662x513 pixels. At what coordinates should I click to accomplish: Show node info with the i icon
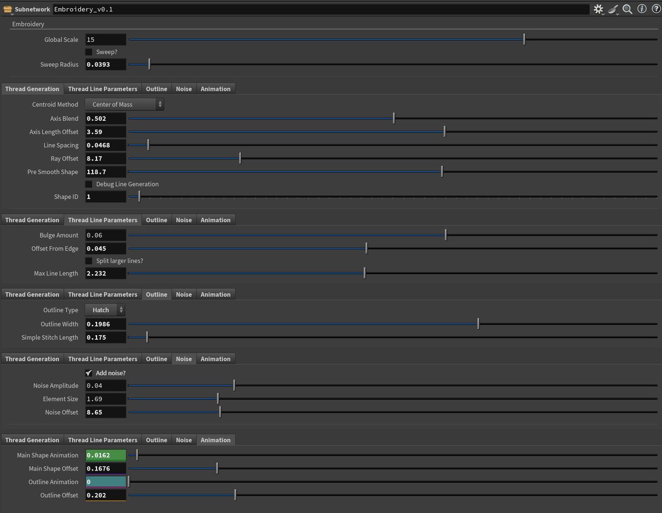(x=642, y=9)
